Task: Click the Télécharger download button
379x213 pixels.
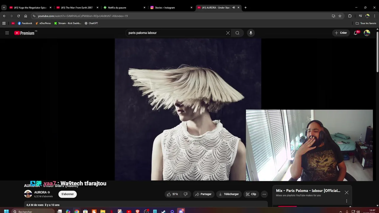Action: pyautogui.click(x=229, y=194)
